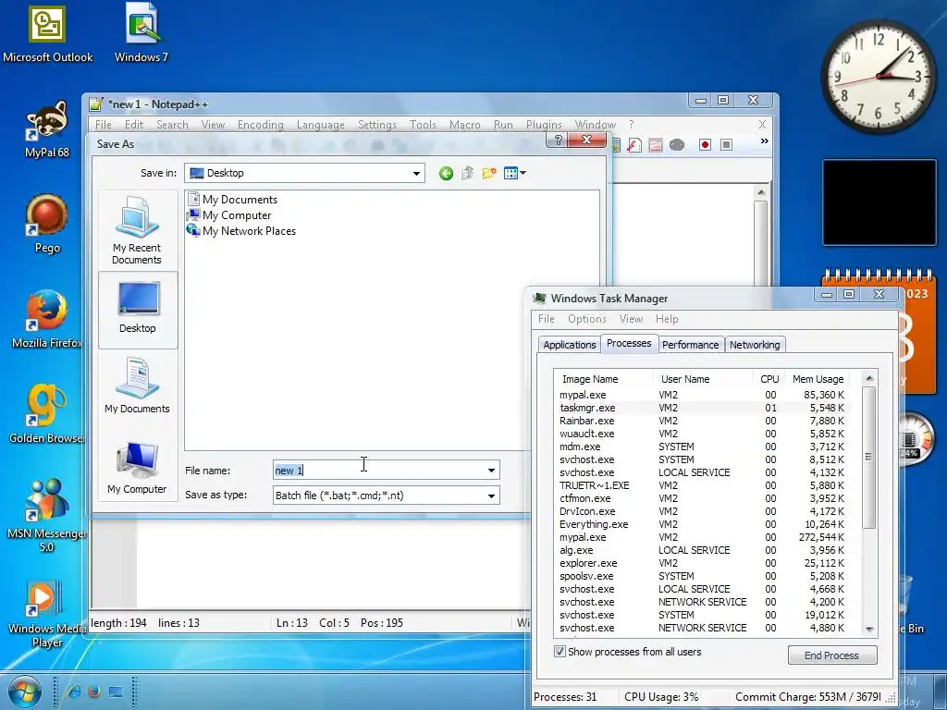Viewport: 947px width, 710px height.
Task: Open the Notepad++ Settings menu
Action: click(x=377, y=125)
